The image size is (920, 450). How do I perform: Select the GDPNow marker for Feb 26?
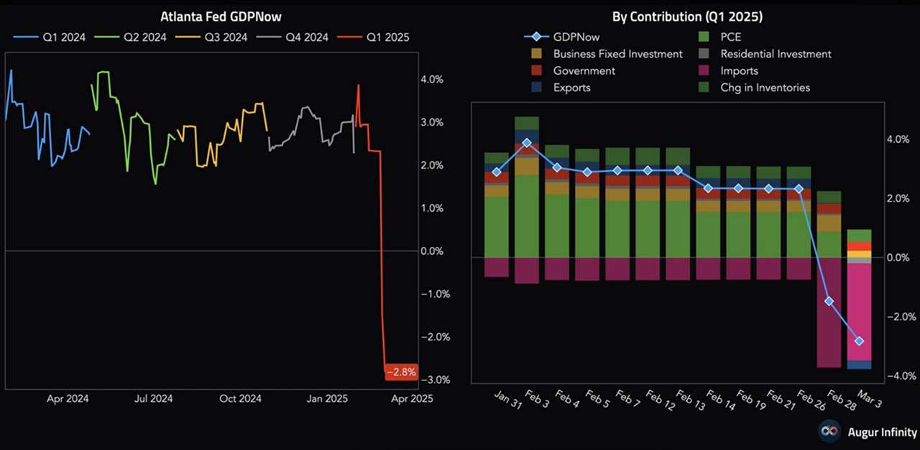(x=799, y=189)
